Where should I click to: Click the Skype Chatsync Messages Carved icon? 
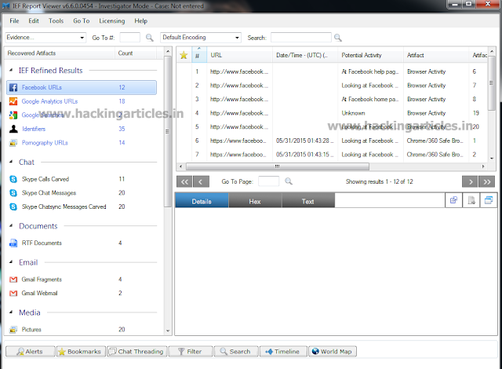[13, 206]
